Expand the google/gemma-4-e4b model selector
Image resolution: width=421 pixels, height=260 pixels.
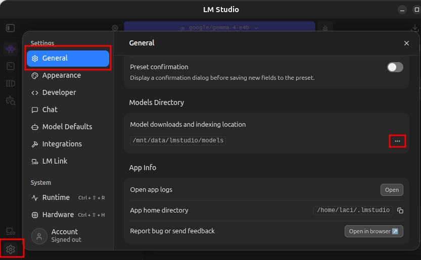pos(219,28)
